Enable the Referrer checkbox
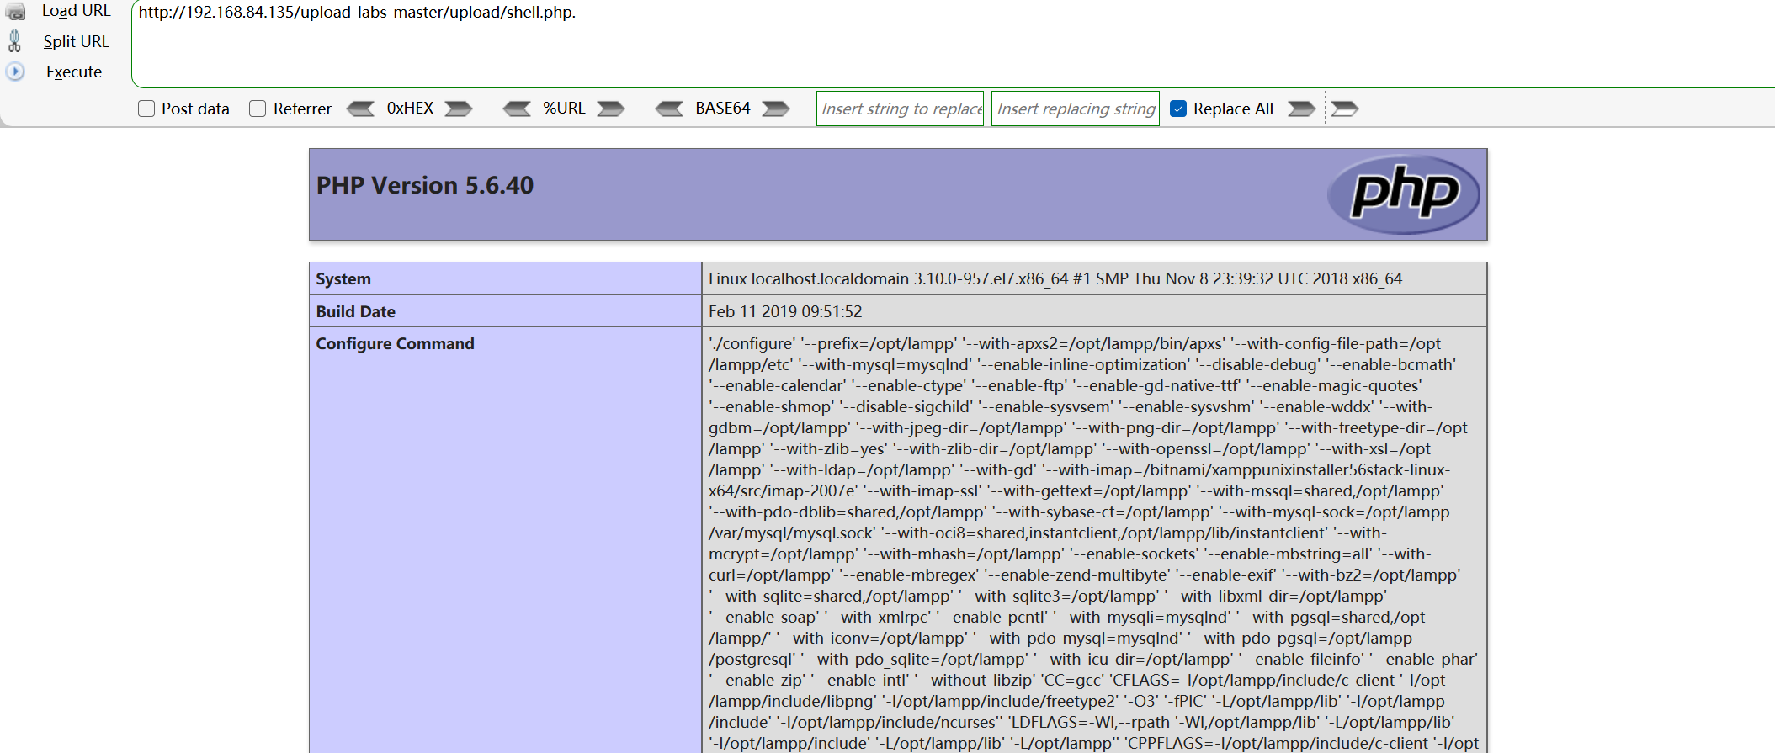 click(x=258, y=109)
